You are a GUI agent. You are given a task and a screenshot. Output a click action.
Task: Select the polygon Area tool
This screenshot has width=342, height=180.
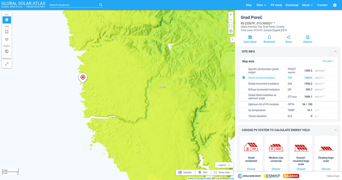[7, 39]
